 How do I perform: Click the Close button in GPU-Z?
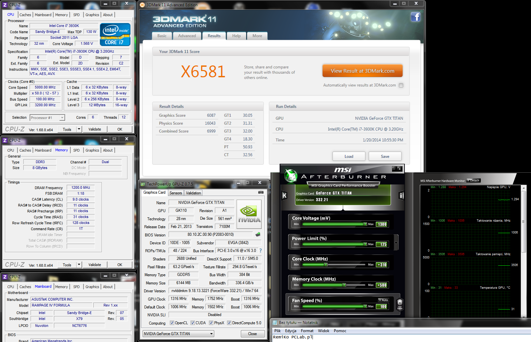point(252,334)
